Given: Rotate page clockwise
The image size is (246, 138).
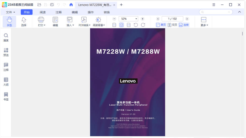Looking at the screenshot, I should point(143,25).
